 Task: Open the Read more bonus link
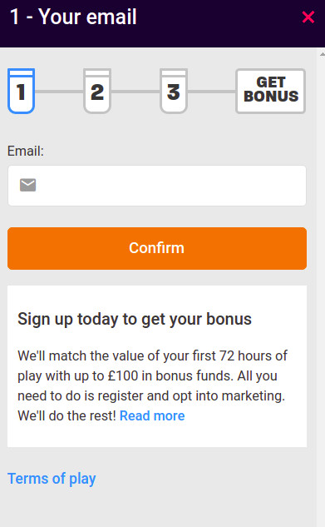click(152, 415)
